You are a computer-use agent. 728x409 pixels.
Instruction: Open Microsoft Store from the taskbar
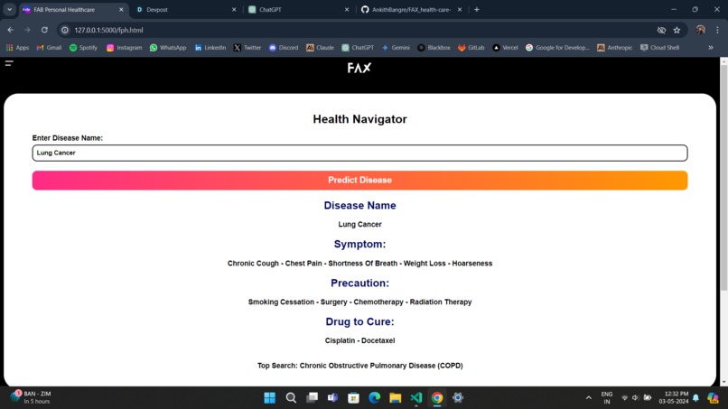pos(354,398)
